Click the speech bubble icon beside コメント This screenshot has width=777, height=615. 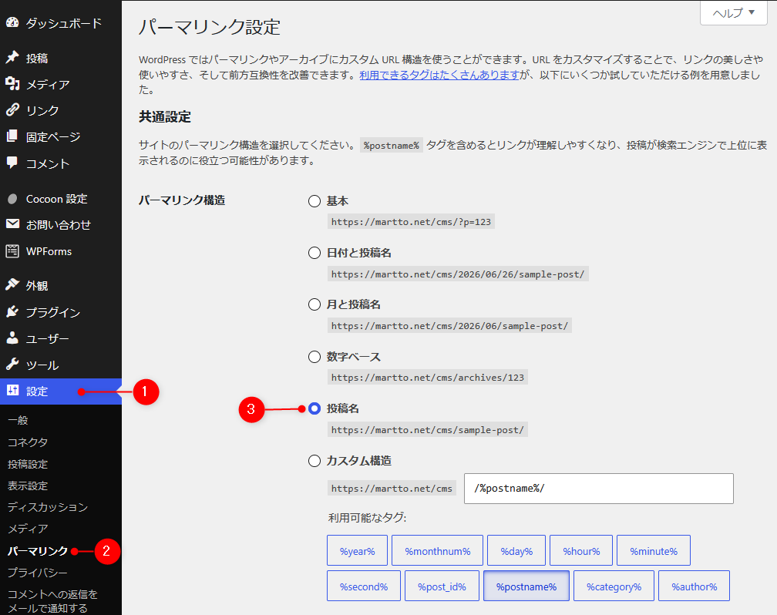12,163
